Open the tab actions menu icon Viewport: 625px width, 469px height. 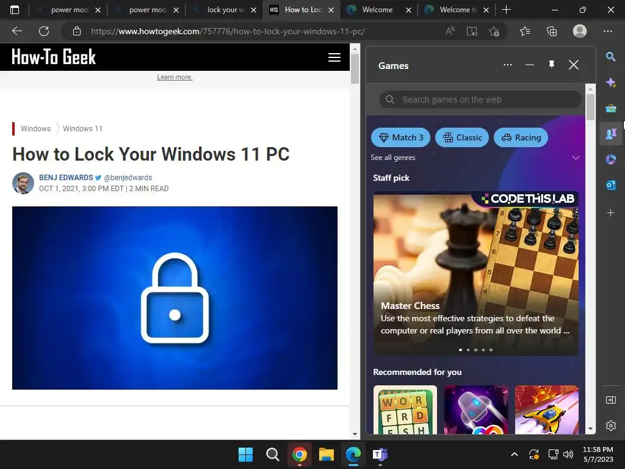pyautogui.click(x=15, y=10)
